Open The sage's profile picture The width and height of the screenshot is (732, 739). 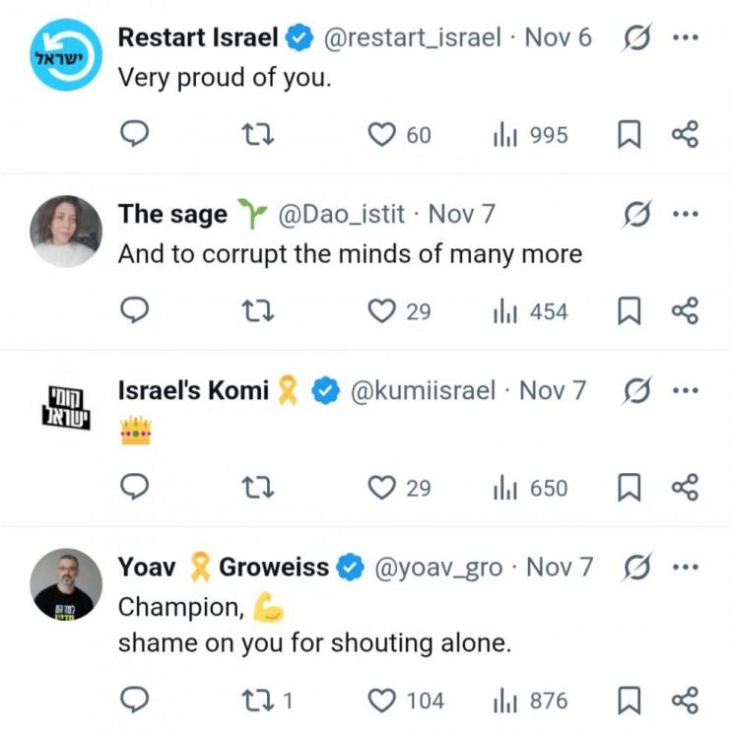[66, 231]
